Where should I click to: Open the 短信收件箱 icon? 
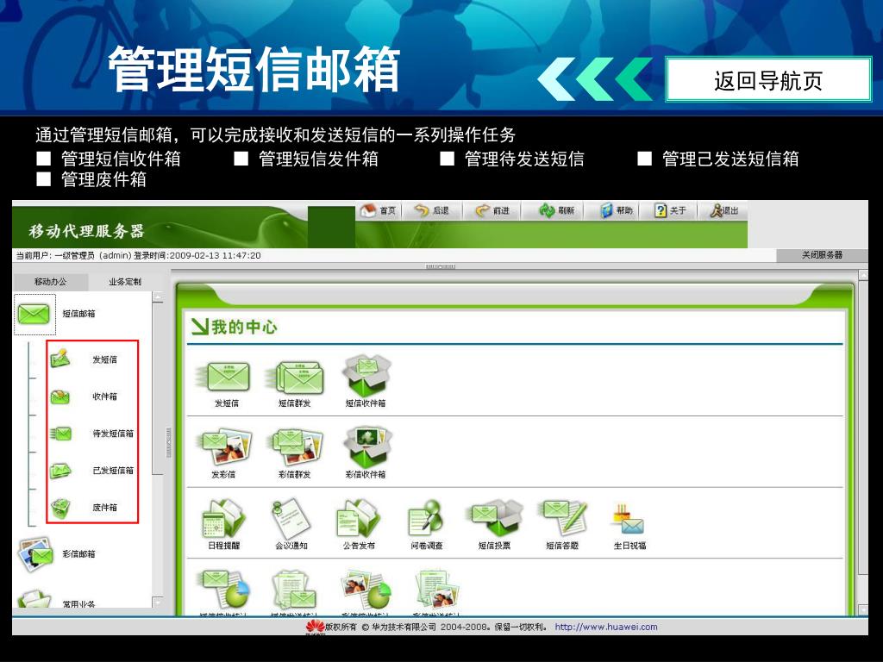(x=366, y=382)
